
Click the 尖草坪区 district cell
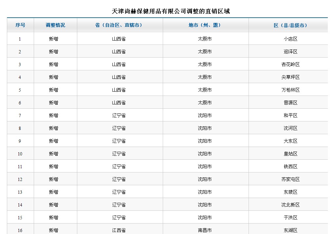click(290, 77)
